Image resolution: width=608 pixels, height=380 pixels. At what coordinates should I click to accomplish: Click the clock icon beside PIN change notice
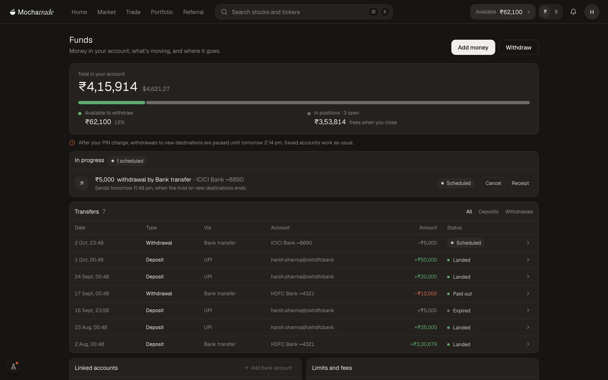point(72,143)
